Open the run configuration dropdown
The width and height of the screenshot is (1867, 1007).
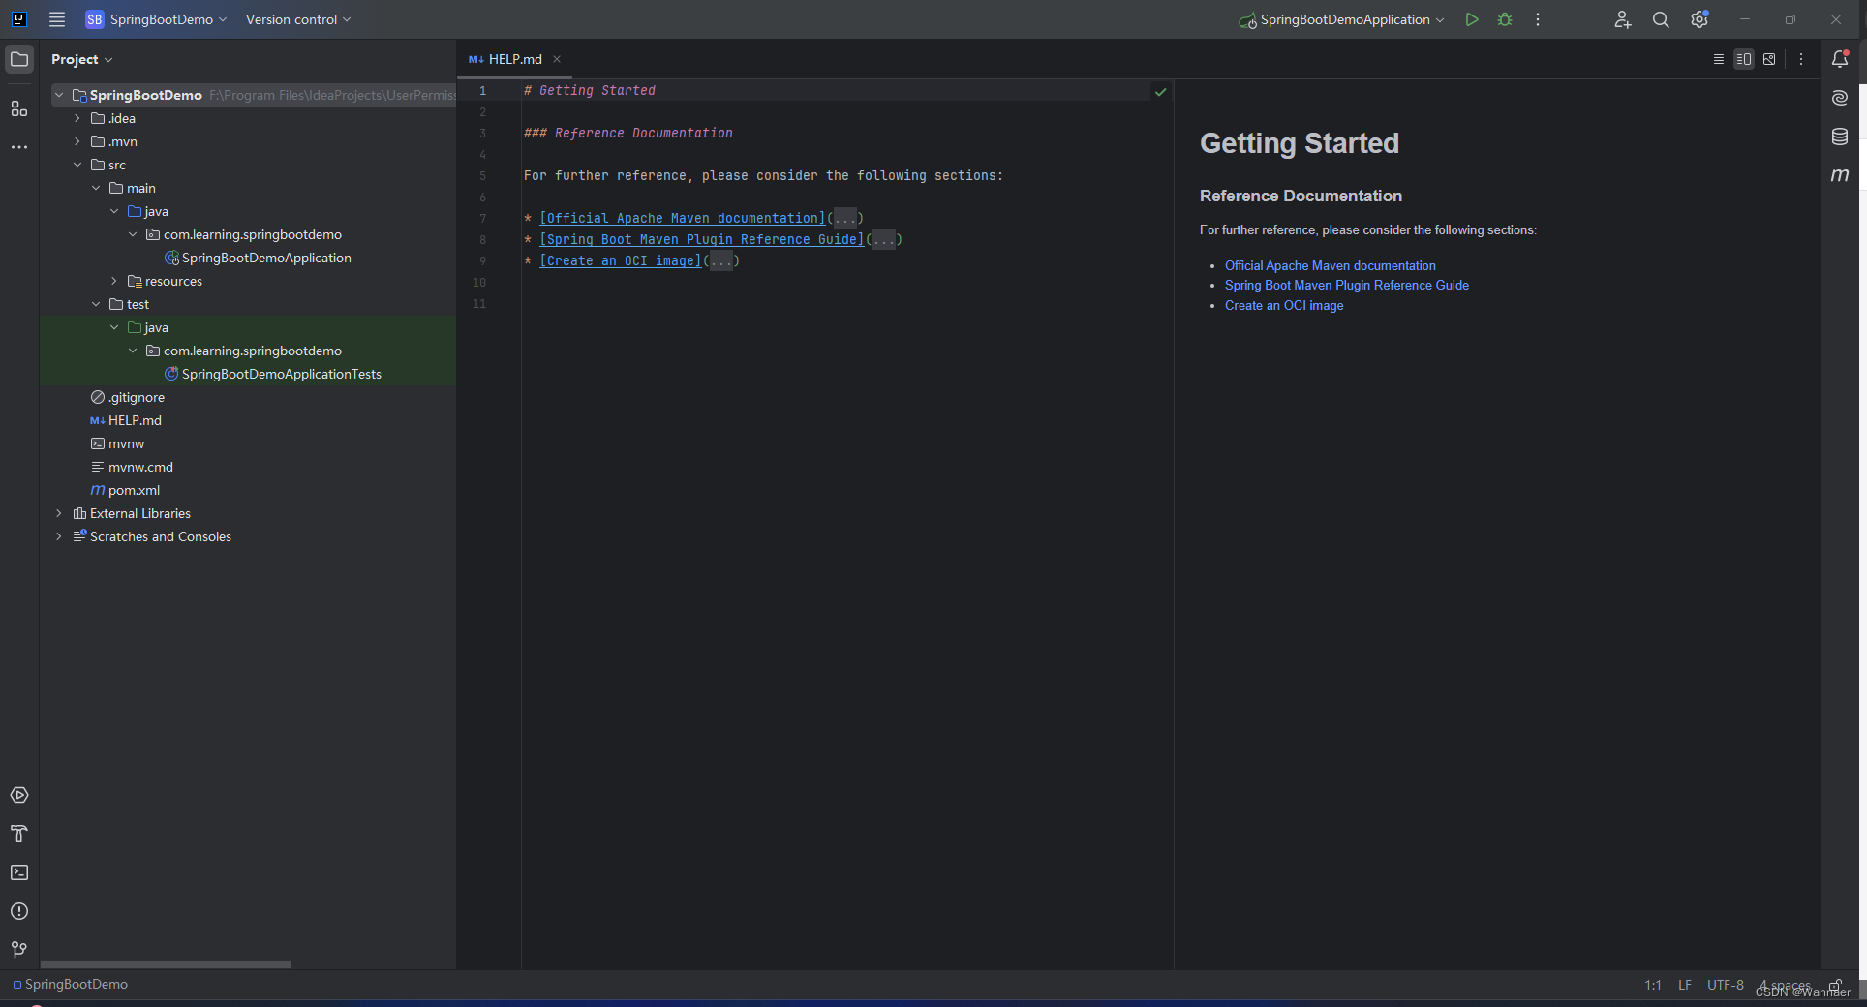pyautogui.click(x=1341, y=19)
